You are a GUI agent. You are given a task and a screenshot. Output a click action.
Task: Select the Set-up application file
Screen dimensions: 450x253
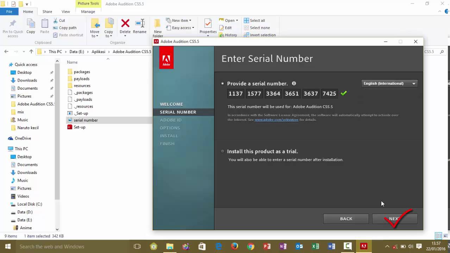(x=80, y=127)
